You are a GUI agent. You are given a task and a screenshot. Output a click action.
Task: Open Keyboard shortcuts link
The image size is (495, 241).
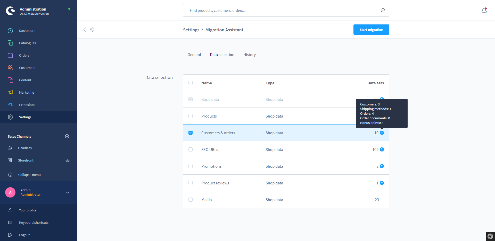34,222
